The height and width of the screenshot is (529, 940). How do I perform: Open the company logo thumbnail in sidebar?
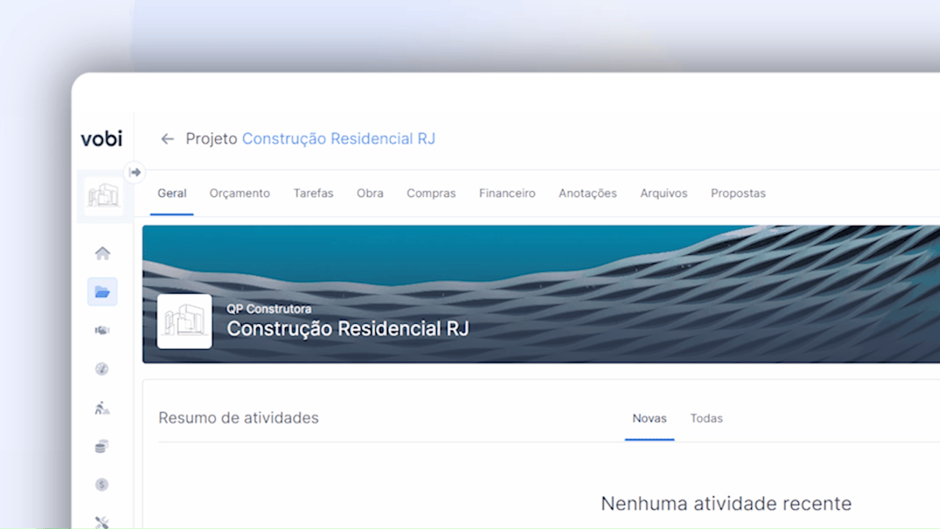[103, 196]
